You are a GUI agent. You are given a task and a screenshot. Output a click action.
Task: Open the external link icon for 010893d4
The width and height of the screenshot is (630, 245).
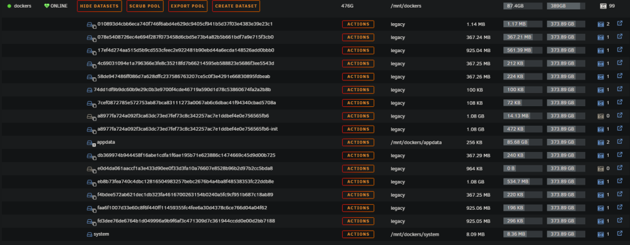click(x=619, y=24)
